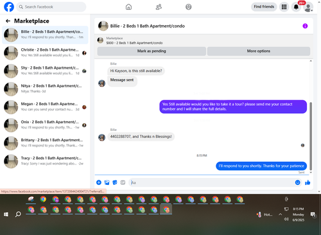Open the notifications bell icon

[296, 7]
